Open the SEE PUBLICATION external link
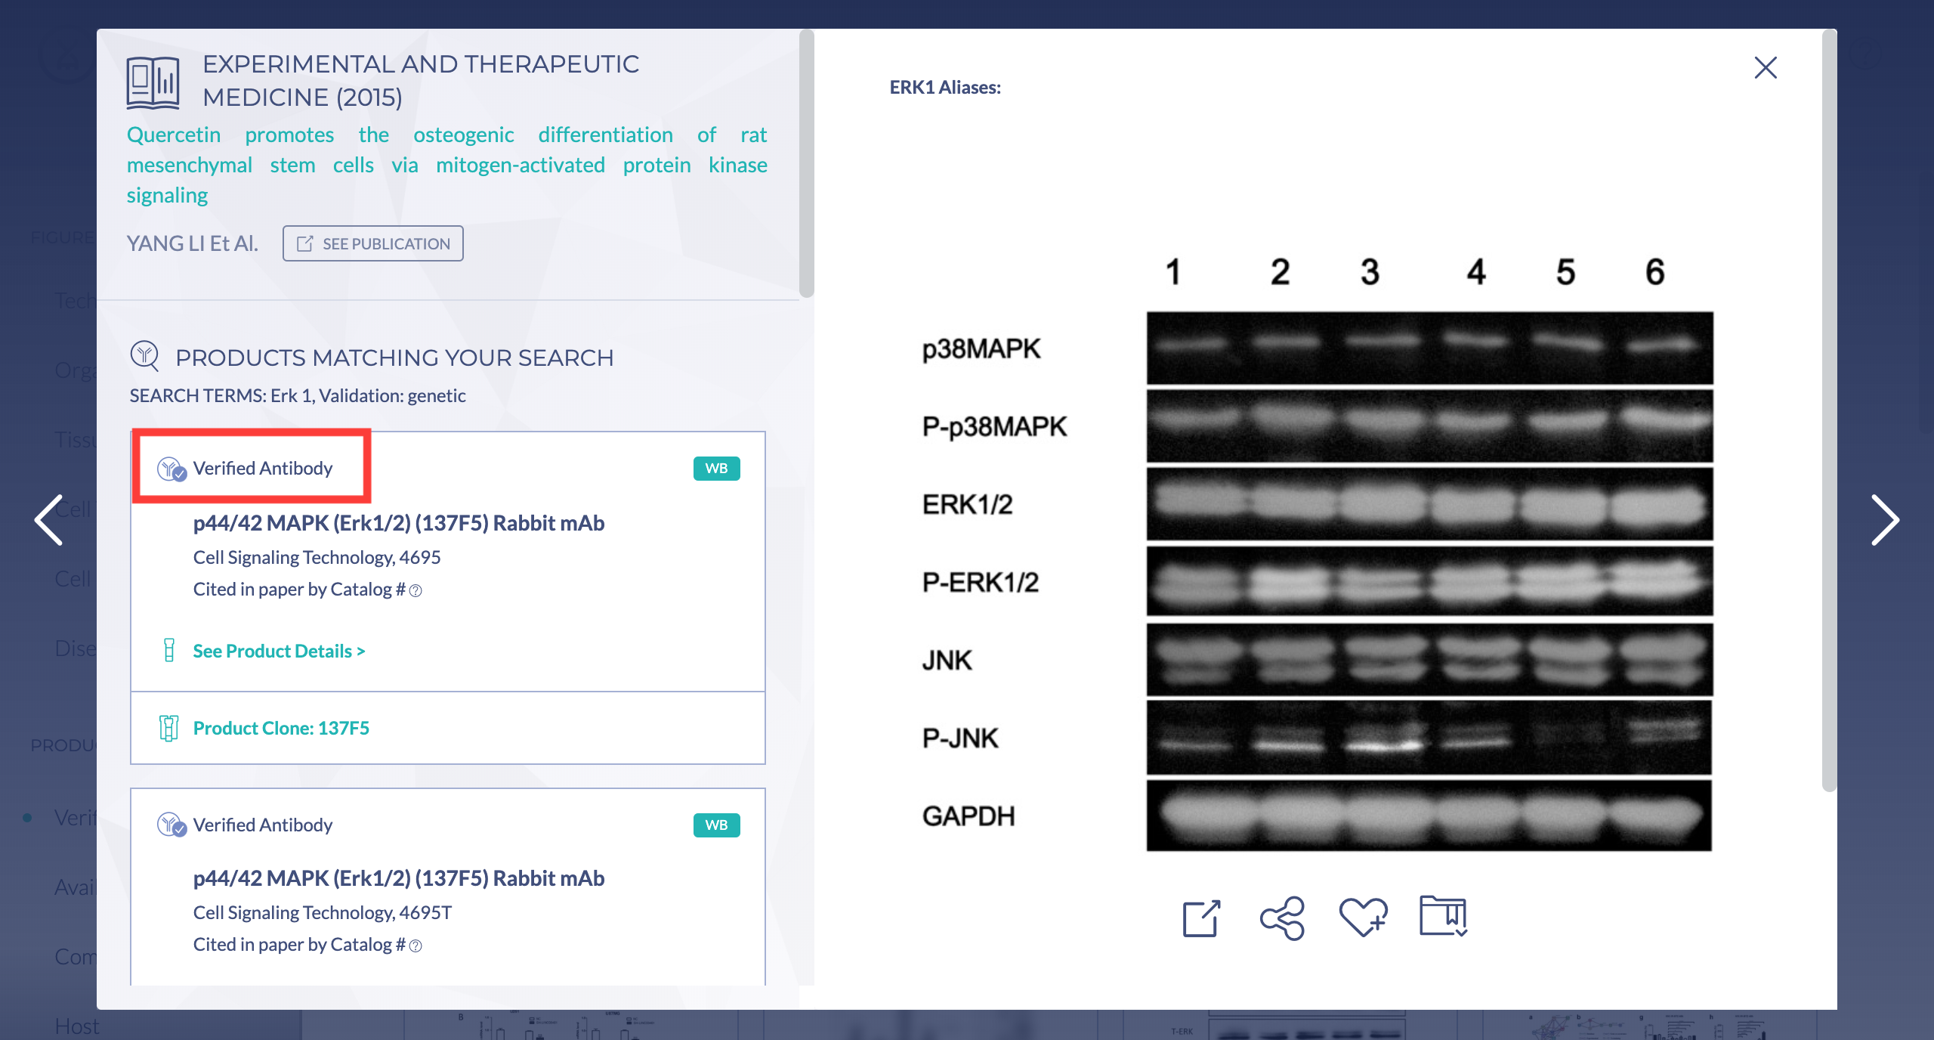Screen dimensions: 1934x1040 coord(371,242)
